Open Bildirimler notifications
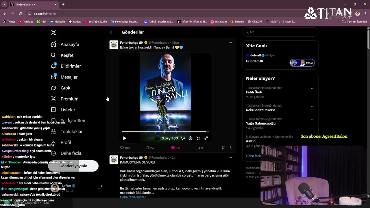The height and width of the screenshot is (208, 370). (66, 66)
